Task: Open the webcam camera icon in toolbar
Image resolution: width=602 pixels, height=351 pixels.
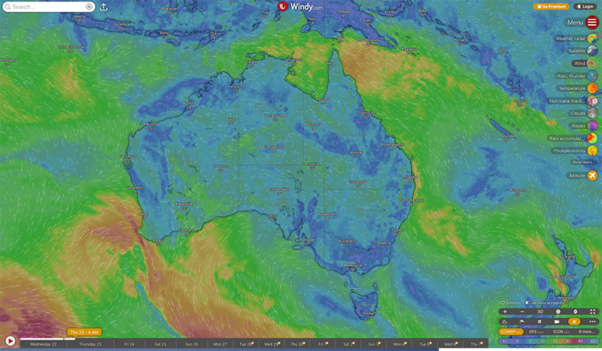Action: 557,322
